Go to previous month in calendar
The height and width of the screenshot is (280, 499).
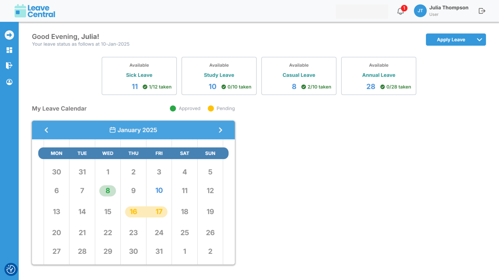(x=46, y=130)
